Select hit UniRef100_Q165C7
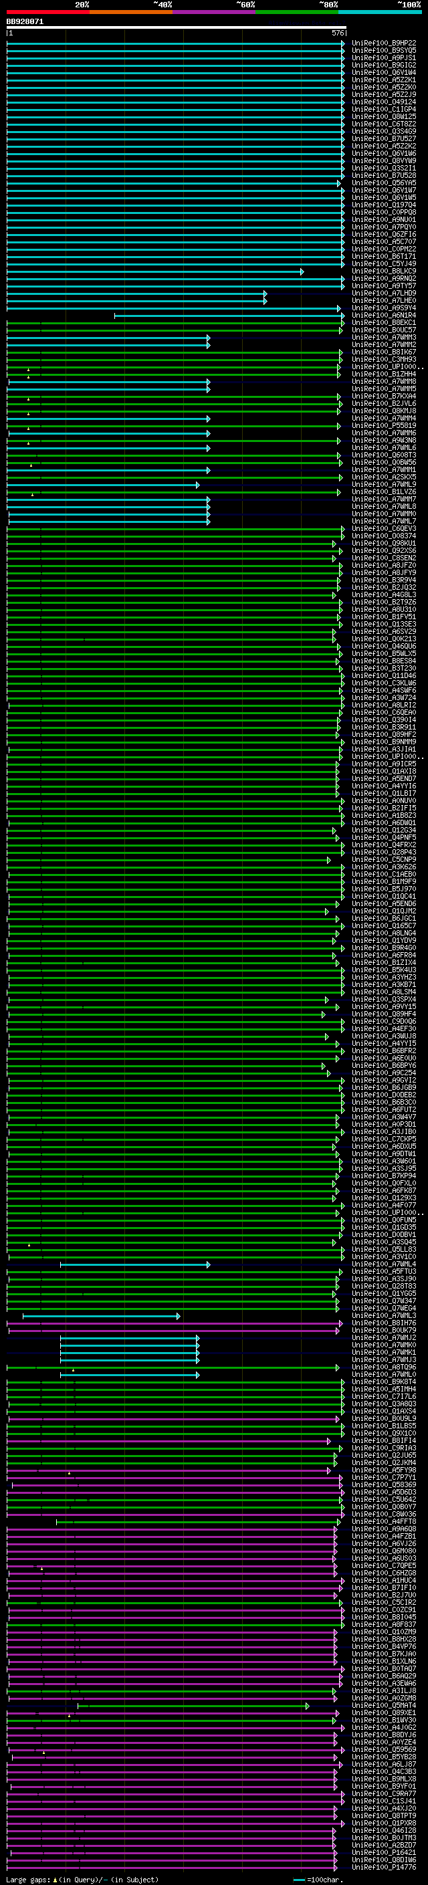The image size is (428, 1885). [x=384, y=926]
